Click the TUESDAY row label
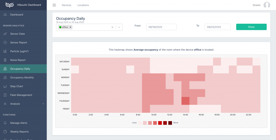Viewport: 276px width, 140px height. click(65, 85)
